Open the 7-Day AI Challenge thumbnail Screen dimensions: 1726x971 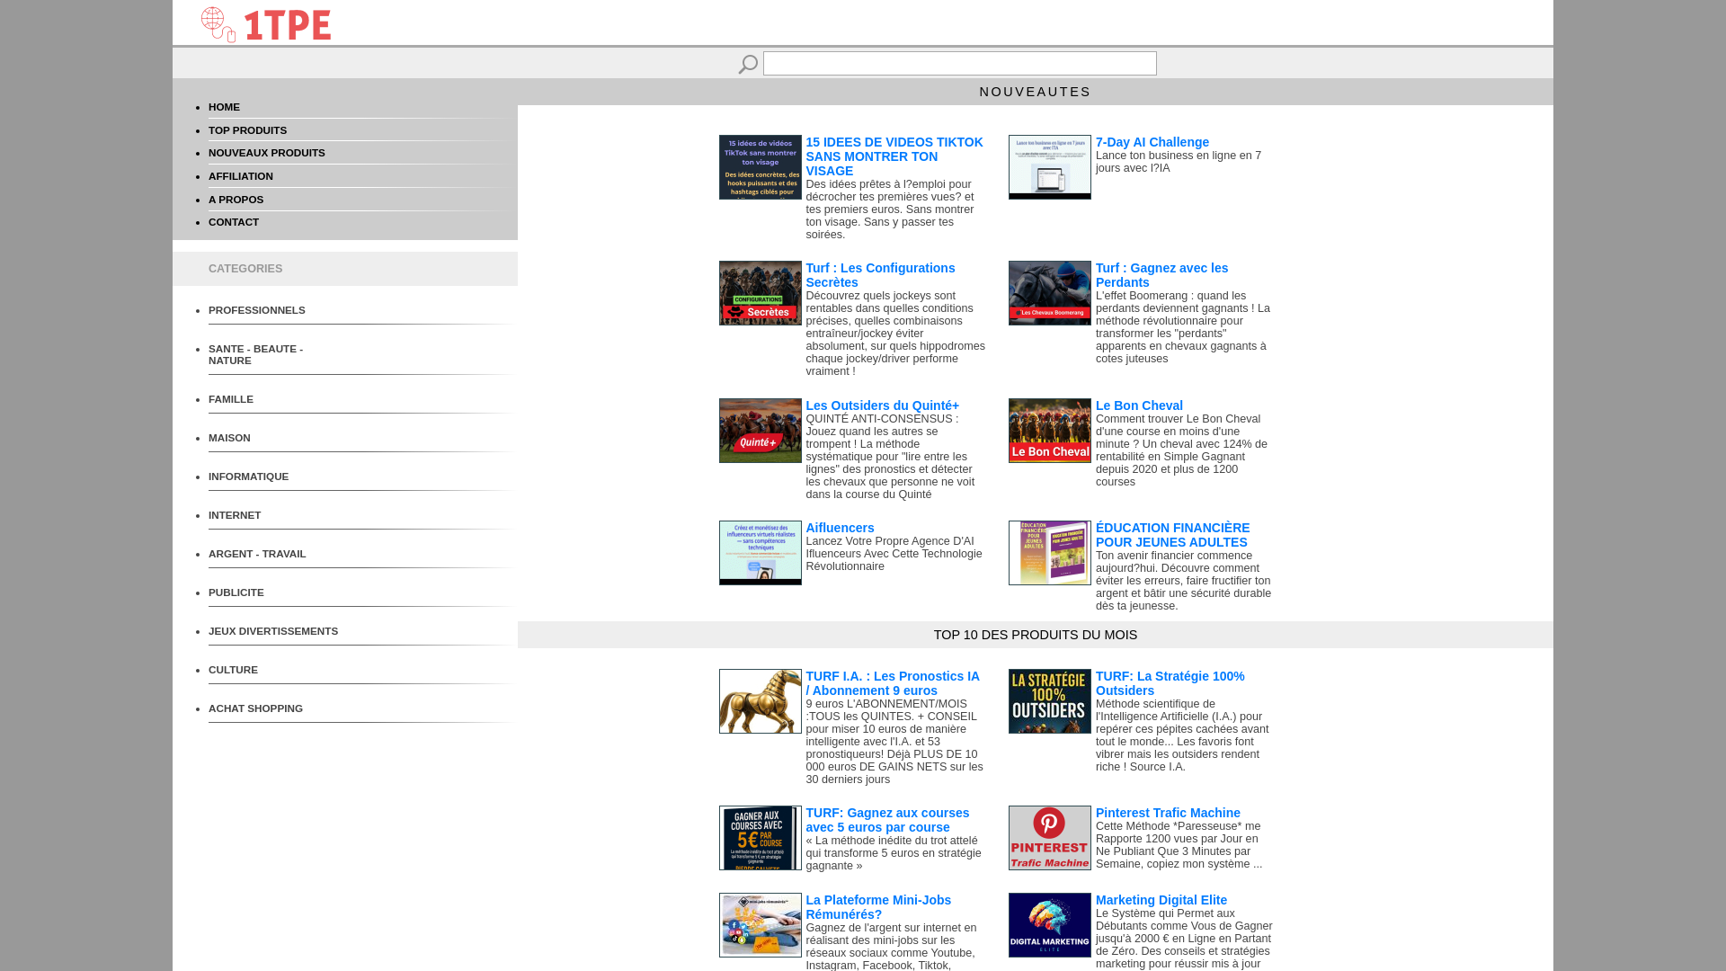1049,167
